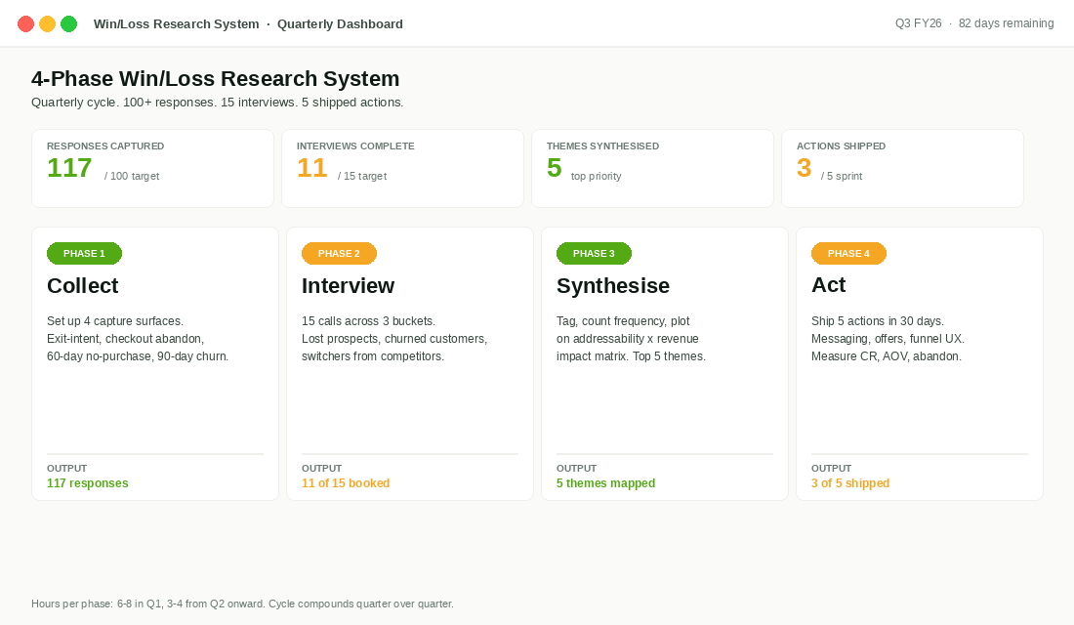Click 'Set up 4 capture surfaces' description
1074x625 pixels.
coord(115,321)
